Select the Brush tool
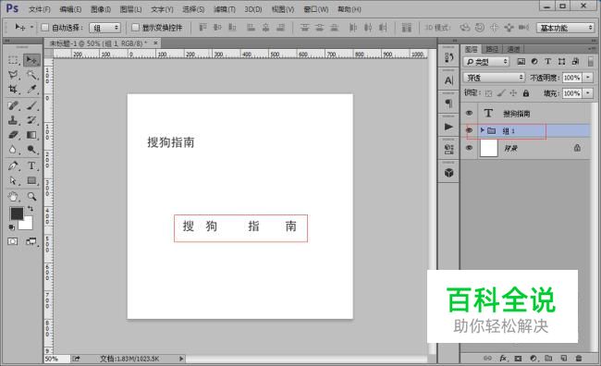This screenshot has width=601, height=366. click(x=31, y=105)
